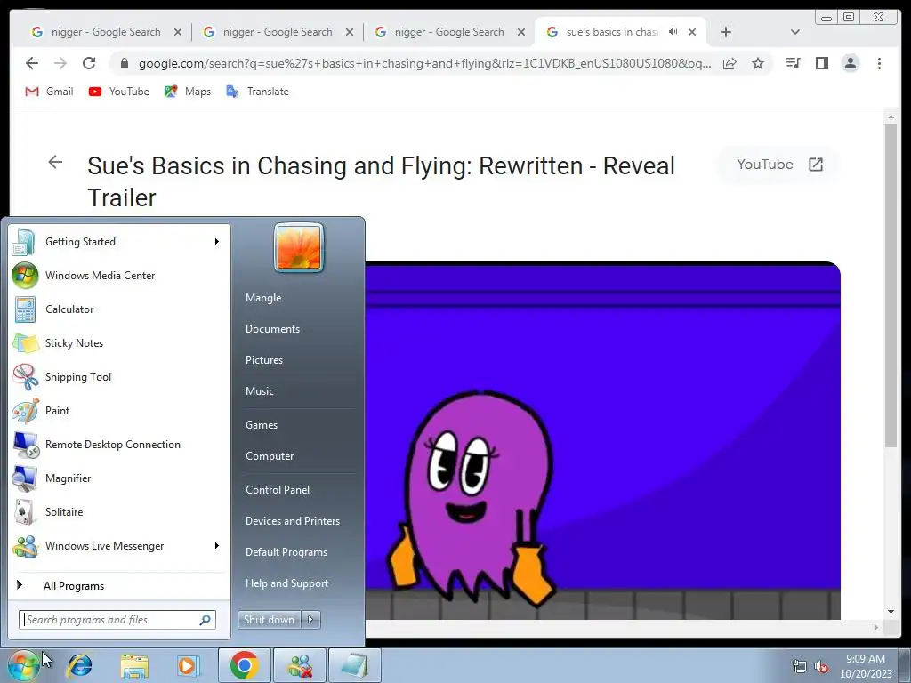Open the Mangle user folder
The image size is (911, 683).
263,297
